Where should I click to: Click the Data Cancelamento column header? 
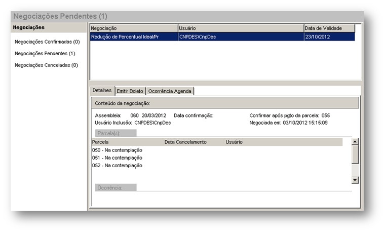[185, 142]
